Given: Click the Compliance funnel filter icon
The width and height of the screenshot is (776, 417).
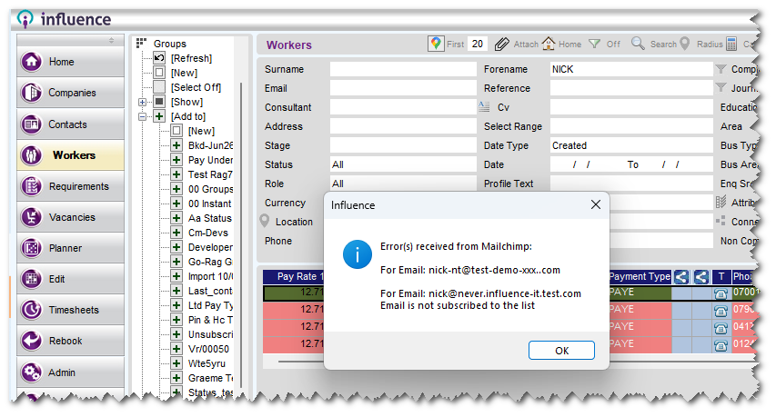Looking at the screenshot, I should click(x=721, y=69).
